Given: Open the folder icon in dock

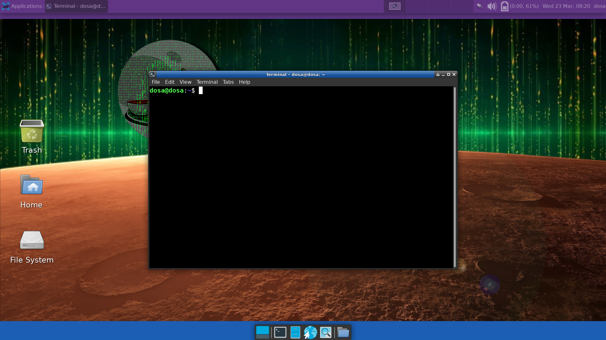Looking at the screenshot, I should point(343,332).
